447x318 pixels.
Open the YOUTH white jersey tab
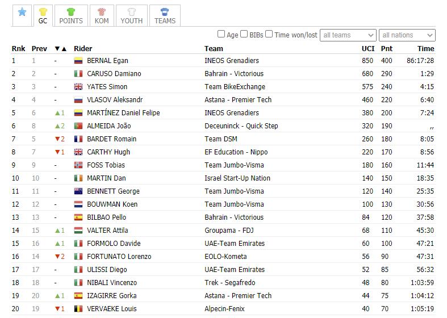131,16
